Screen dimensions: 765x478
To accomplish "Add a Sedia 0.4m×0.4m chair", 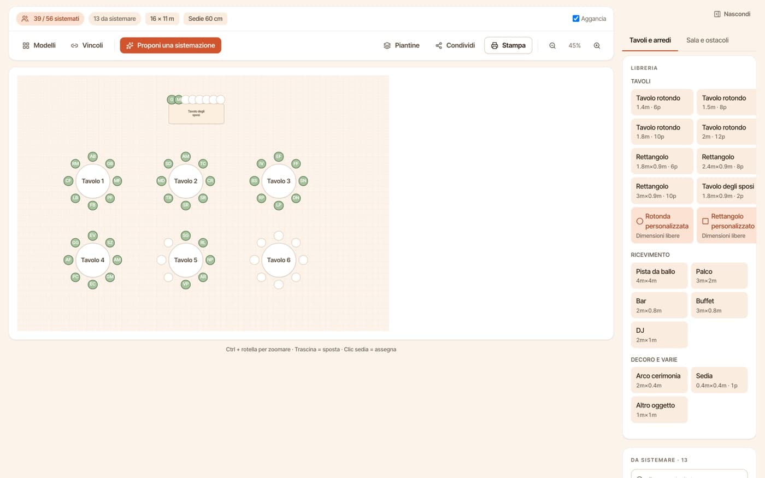I will (719, 380).
